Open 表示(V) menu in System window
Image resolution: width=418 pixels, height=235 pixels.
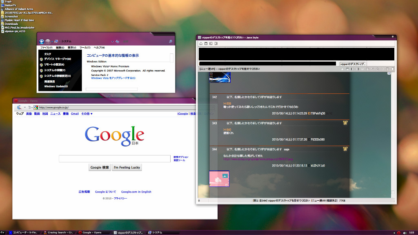coord(72,48)
